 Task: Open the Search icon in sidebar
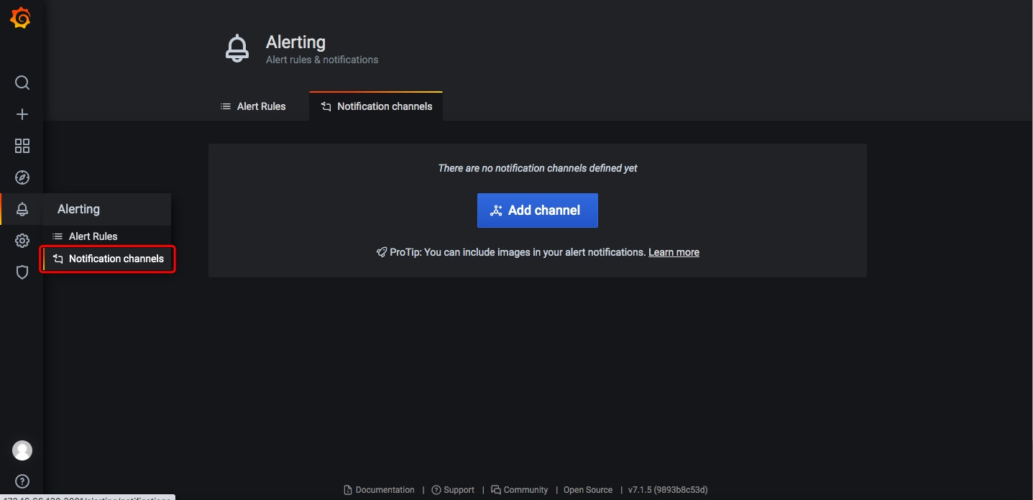click(x=22, y=83)
